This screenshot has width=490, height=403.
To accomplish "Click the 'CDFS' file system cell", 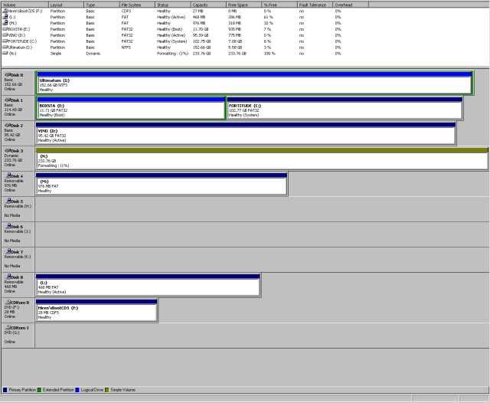I will 126,11.
